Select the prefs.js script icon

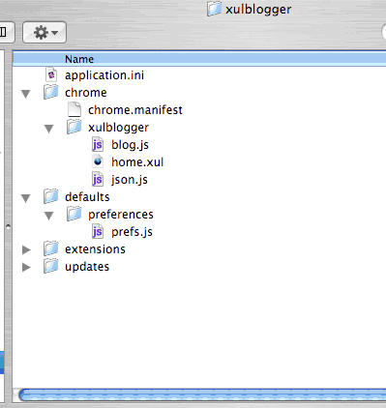tap(98, 231)
